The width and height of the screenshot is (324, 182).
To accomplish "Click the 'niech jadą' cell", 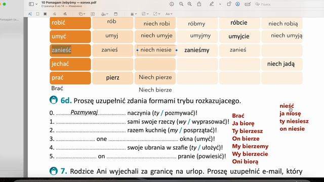I will click(x=281, y=64).
